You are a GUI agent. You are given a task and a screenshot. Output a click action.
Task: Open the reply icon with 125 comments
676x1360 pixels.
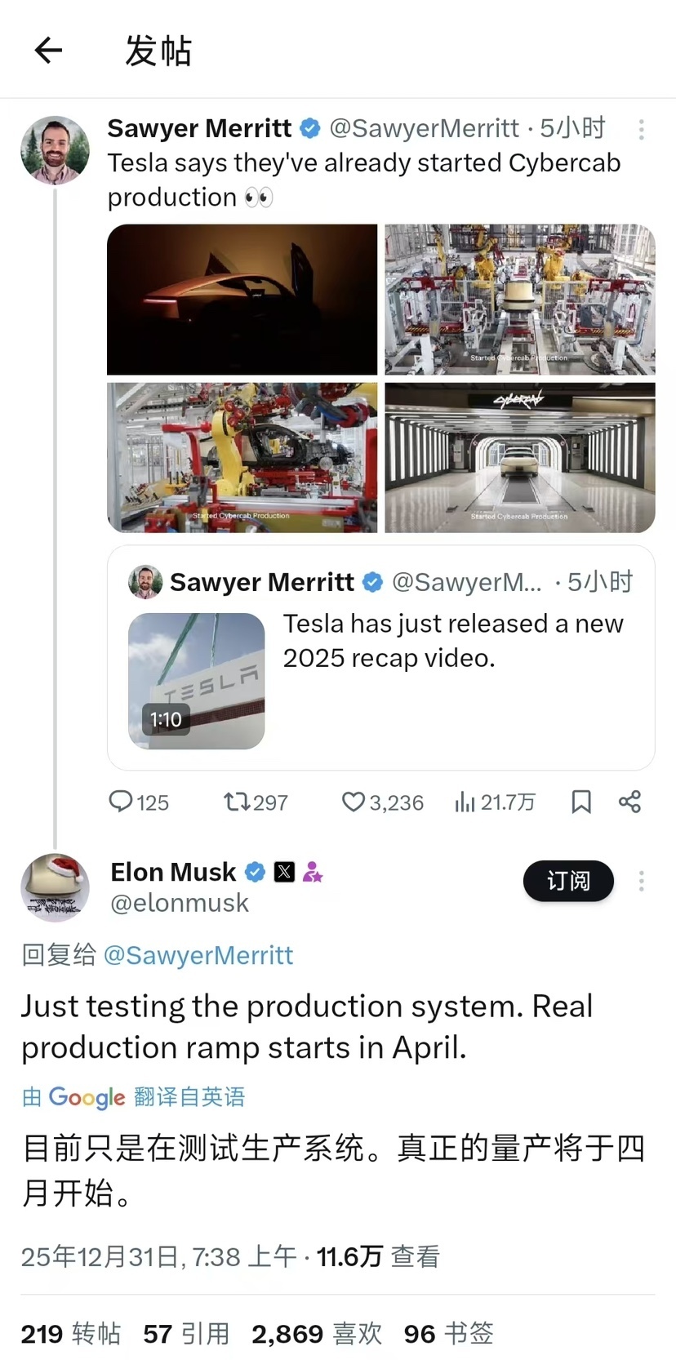pos(121,802)
